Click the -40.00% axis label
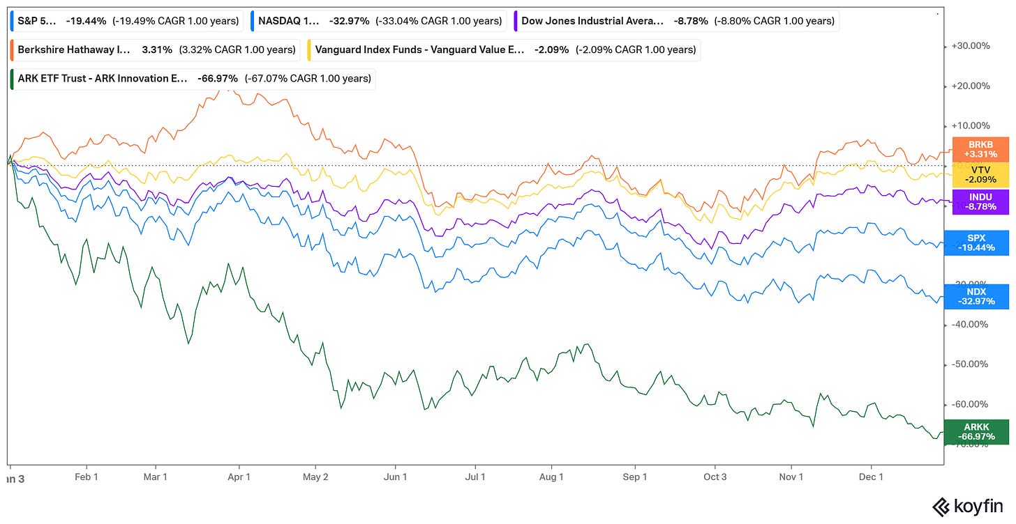The image size is (1016, 524). pos(971,324)
